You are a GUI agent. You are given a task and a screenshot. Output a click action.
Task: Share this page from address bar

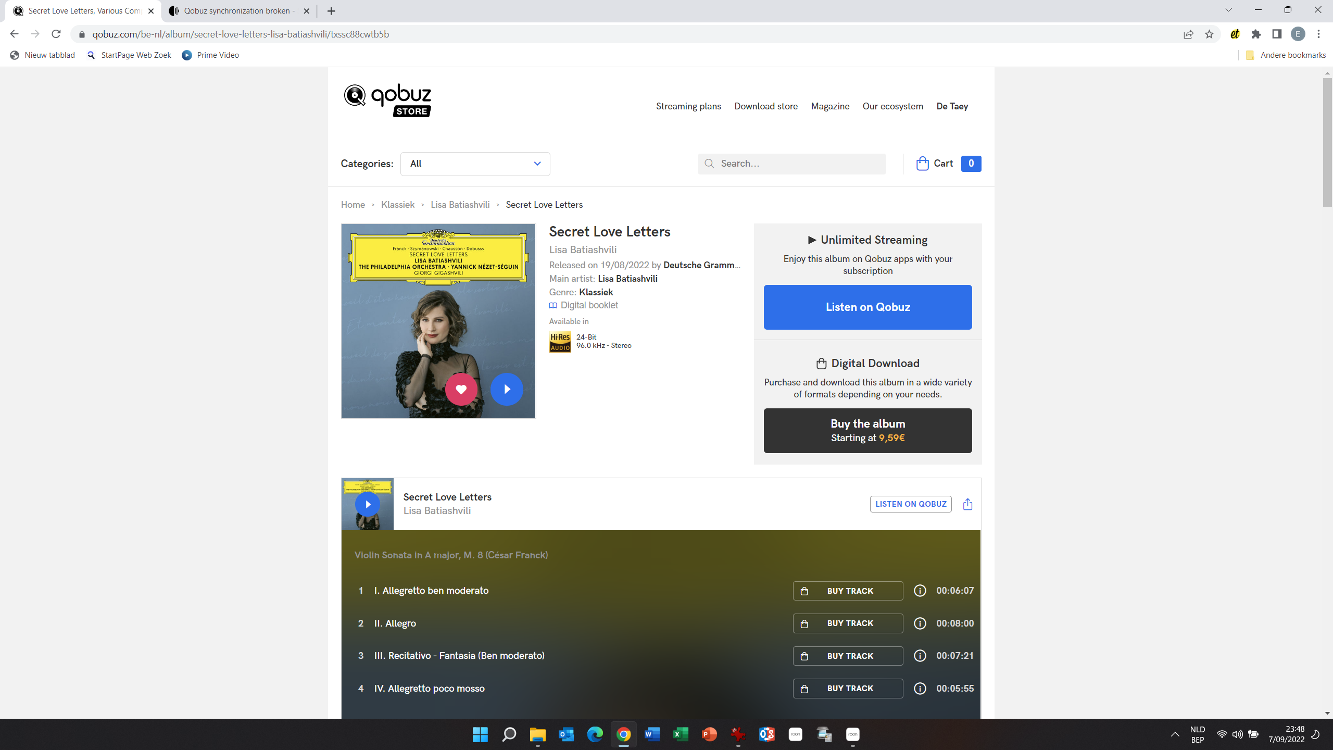1188,34
